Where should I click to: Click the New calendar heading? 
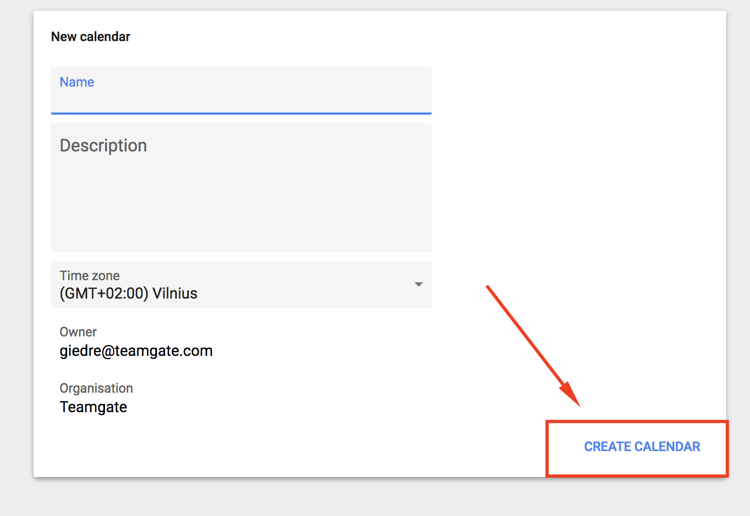[x=90, y=37]
